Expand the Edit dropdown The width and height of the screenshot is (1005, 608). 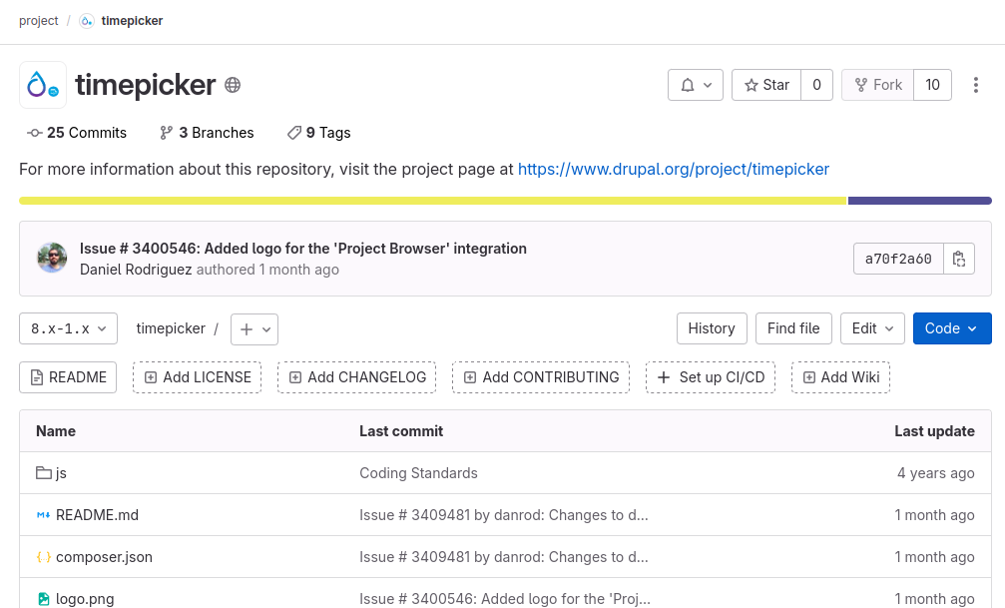click(872, 328)
